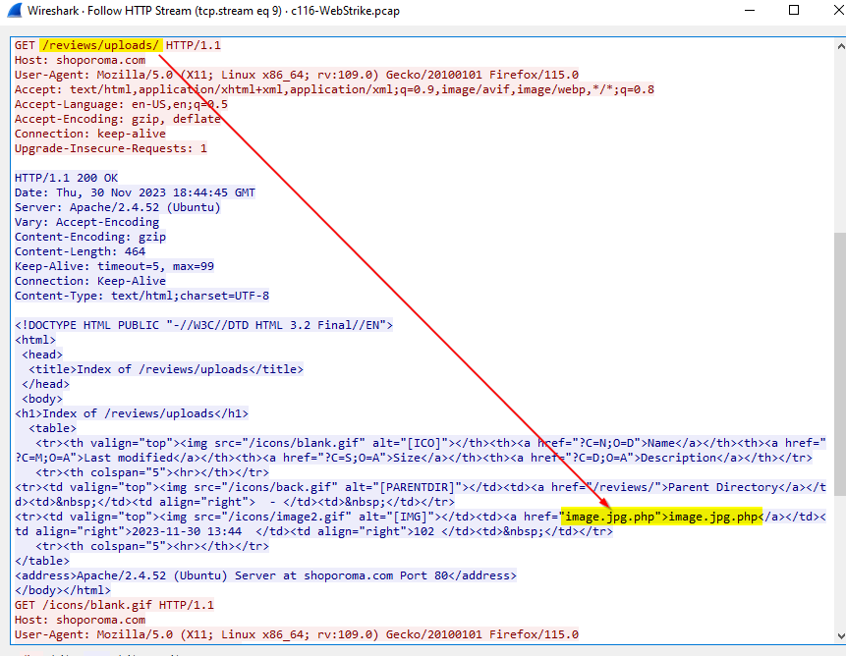Close the Follow HTTP Stream window
This screenshot has height=656, width=846.
839,10
